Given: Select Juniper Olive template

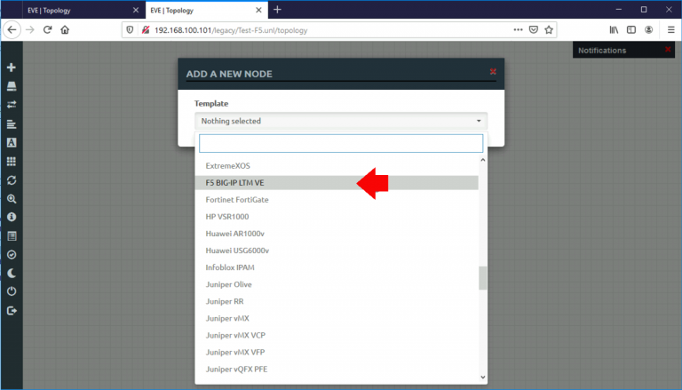Looking at the screenshot, I should [337, 284].
